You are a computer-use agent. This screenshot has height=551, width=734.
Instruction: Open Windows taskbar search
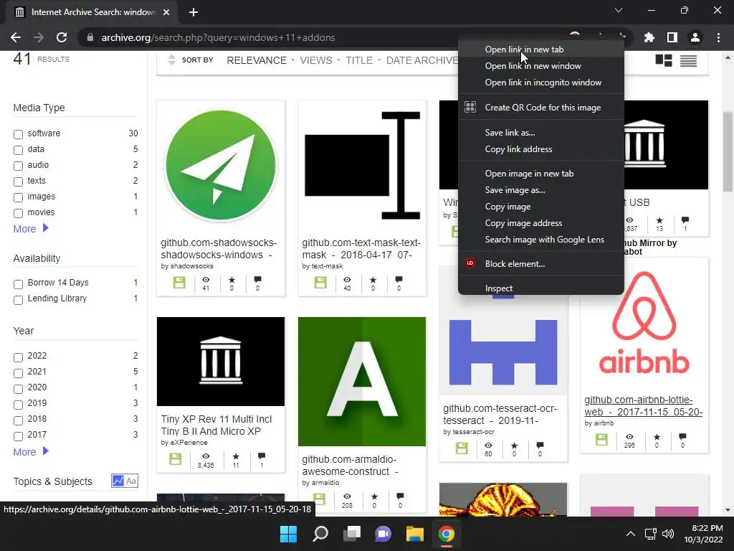pyautogui.click(x=320, y=534)
